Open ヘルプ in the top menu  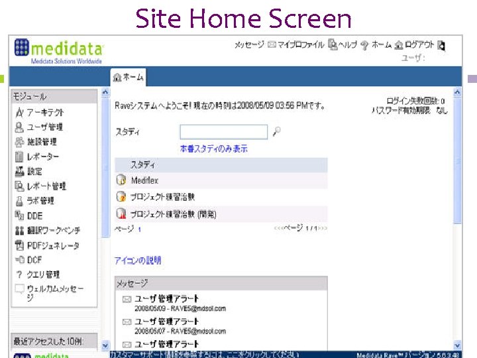click(348, 45)
